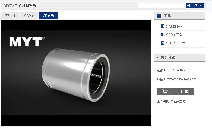This screenshot has height=129, width=212.
Task: Click the 目录 breadcrumb link
Action: pos(18,6)
